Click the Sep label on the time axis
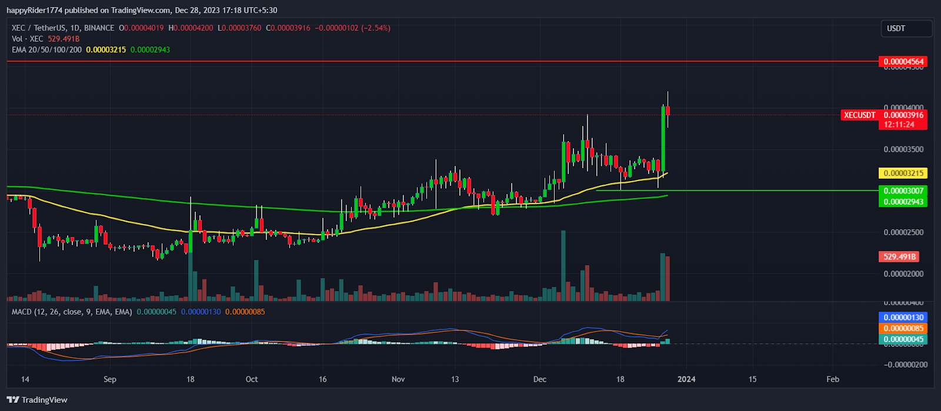 point(110,379)
